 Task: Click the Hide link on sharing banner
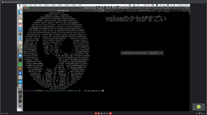pos(161,53)
